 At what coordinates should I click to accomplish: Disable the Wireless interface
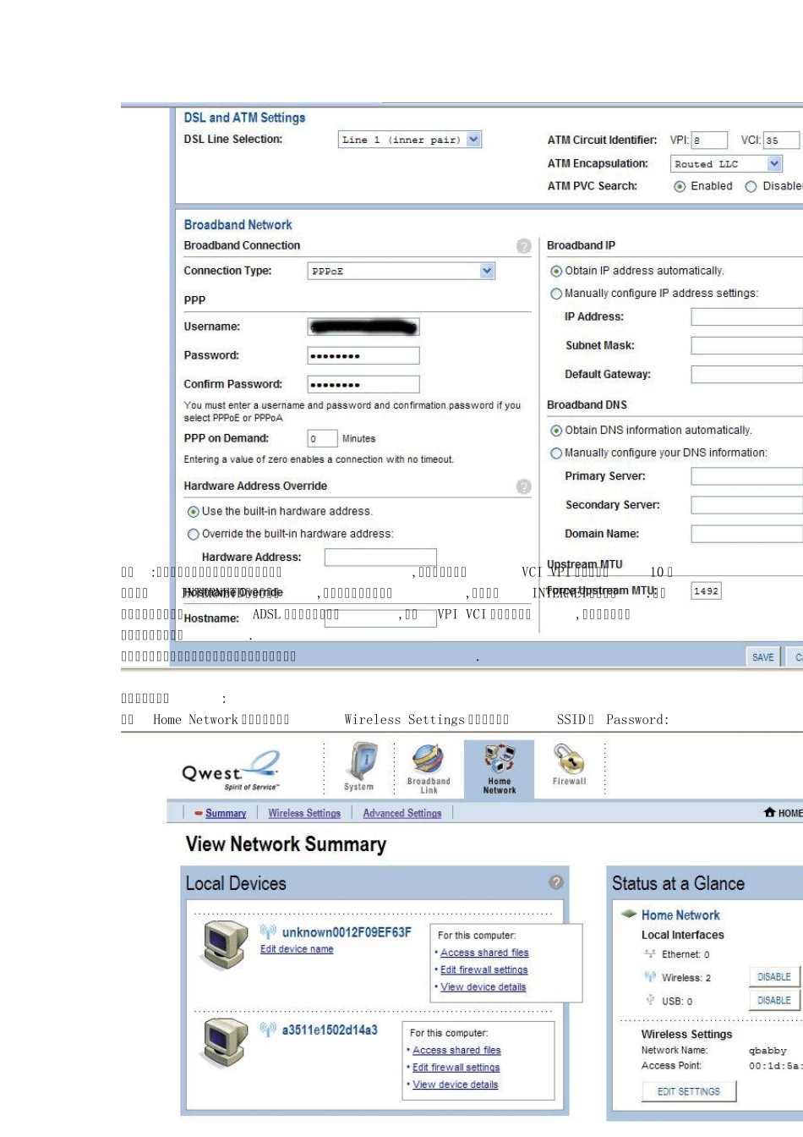(774, 976)
